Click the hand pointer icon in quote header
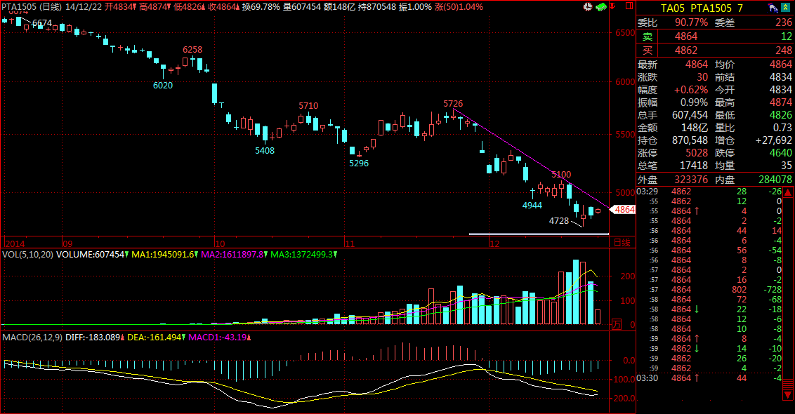This screenshot has width=795, height=414. click(x=773, y=8)
